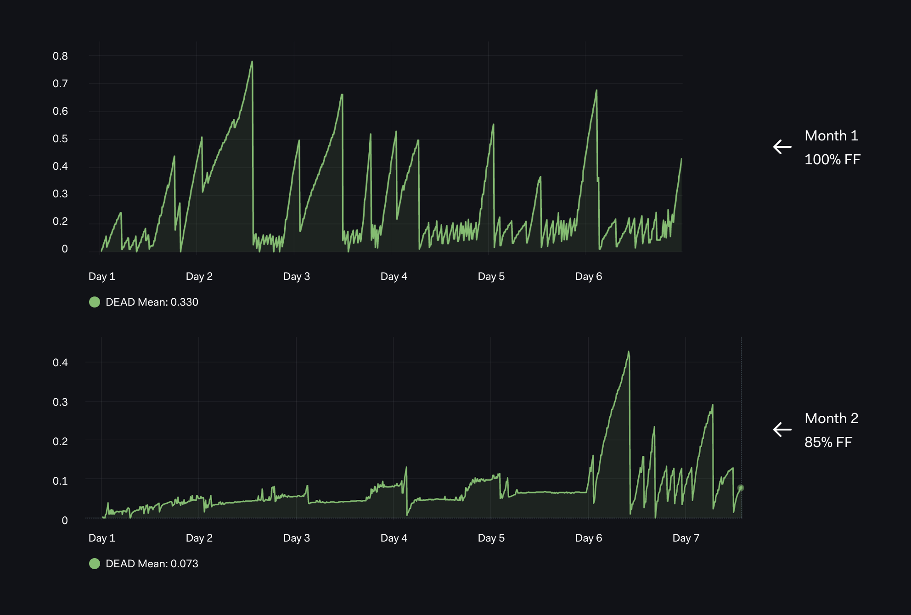Click the highest peak on the top chart
Screen dimensions: 911x615
252,62
